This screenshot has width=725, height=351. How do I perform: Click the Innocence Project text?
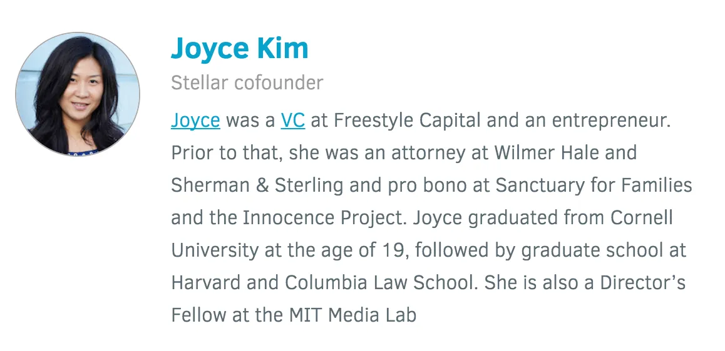pos(325,218)
